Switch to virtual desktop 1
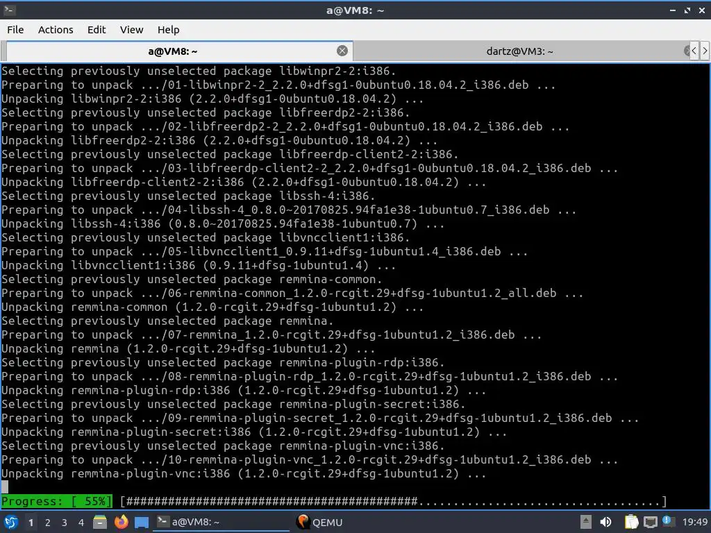Image resolution: width=711 pixels, height=533 pixels. coord(31,523)
